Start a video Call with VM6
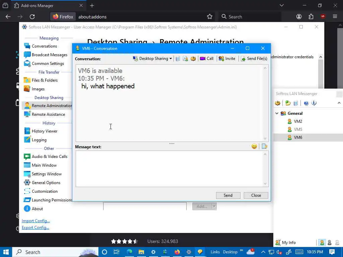This screenshot has height=257, width=343. tap(207, 59)
